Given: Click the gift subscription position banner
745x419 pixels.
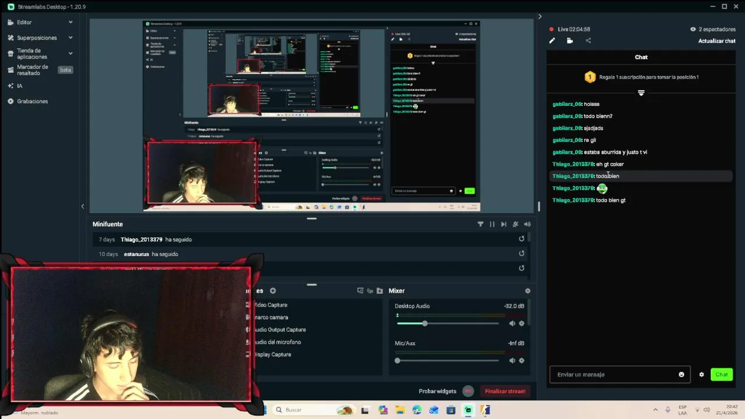Looking at the screenshot, I should pos(641,77).
